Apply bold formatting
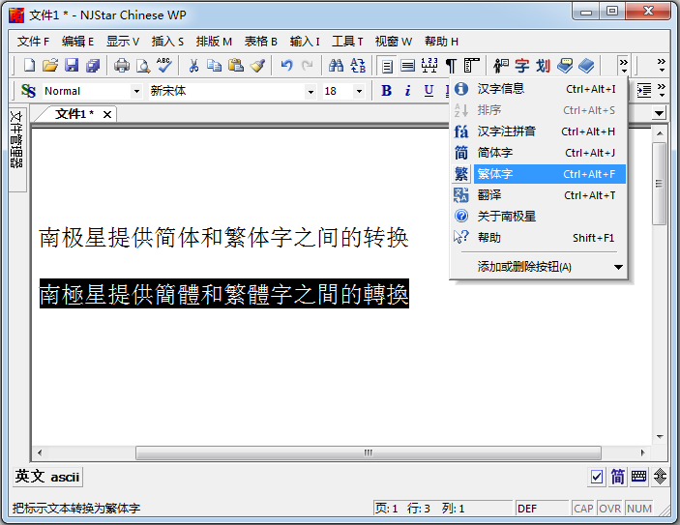The width and height of the screenshot is (680, 525). [386, 91]
